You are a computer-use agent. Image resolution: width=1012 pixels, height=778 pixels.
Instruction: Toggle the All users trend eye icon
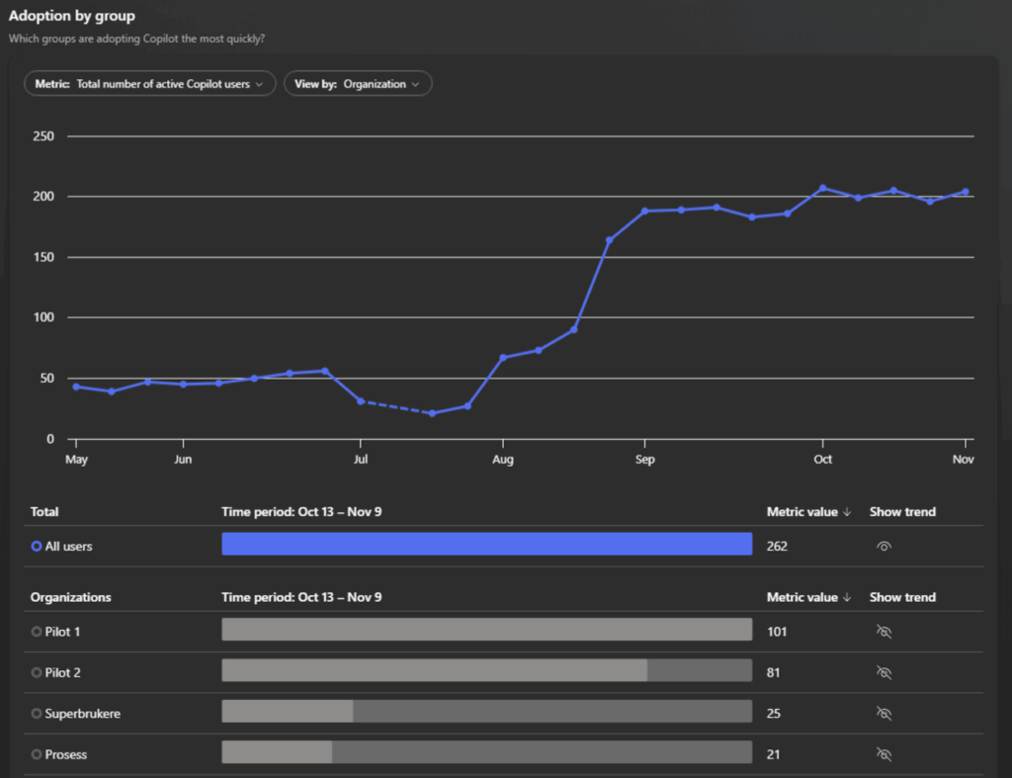[885, 546]
